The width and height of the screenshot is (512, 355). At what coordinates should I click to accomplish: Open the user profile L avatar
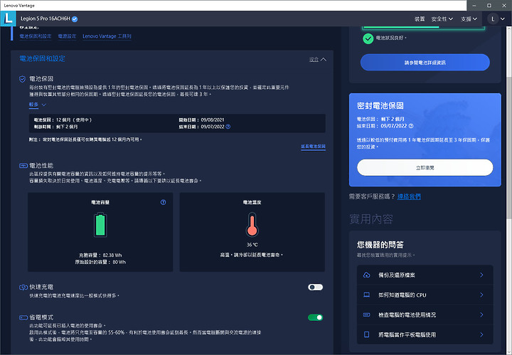click(493, 19)
